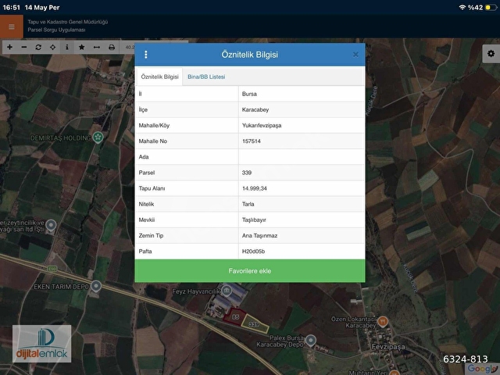
Task: Open the three-dot menu in dialog header
Action: (146, 55)
